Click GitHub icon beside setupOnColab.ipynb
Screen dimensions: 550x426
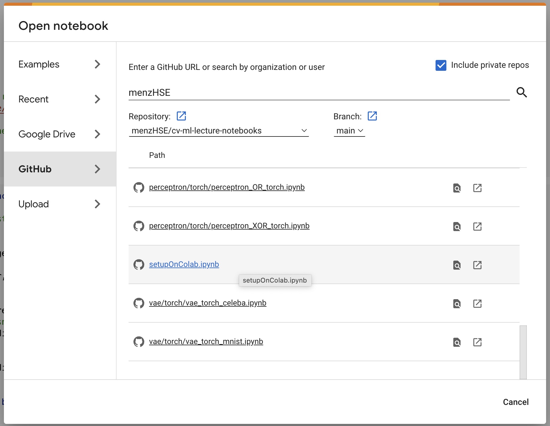coord(139,265)
